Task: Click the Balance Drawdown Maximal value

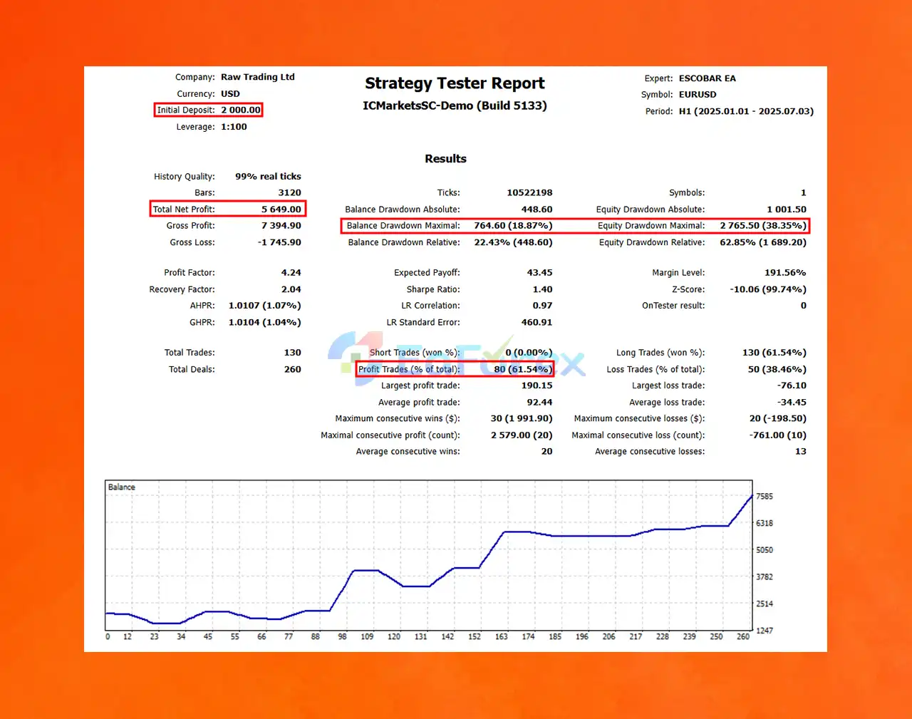Action: point(513,225)
